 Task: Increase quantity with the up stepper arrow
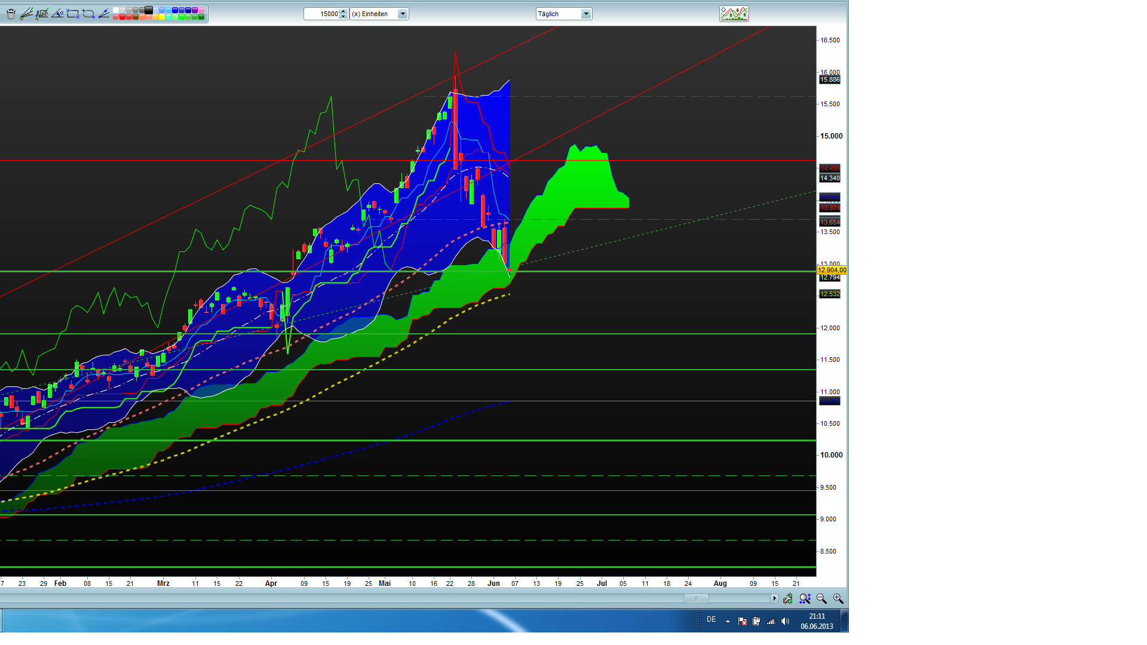pyautogui.click(x=343, y=11)
